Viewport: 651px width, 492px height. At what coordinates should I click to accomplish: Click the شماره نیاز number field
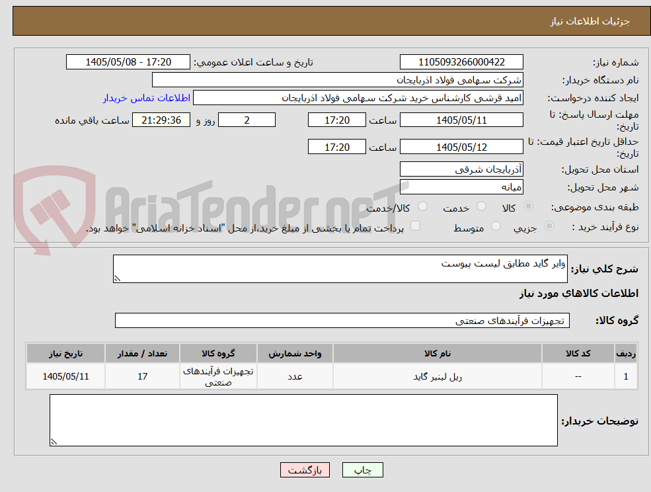tap(461, 62)
